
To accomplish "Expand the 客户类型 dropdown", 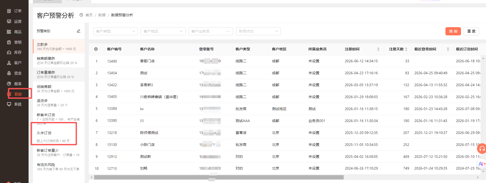I will coord(116,31).
